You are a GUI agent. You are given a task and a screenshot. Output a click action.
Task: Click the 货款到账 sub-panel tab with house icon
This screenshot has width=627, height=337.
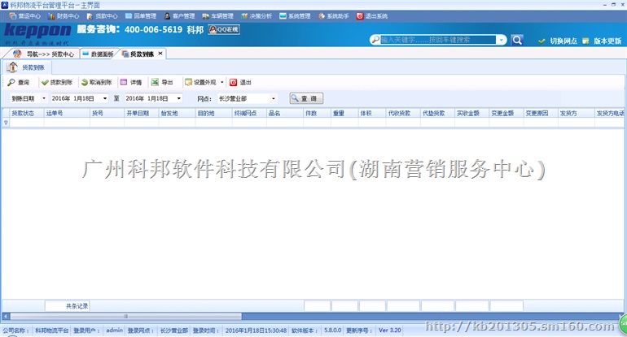tap(26, 67)
